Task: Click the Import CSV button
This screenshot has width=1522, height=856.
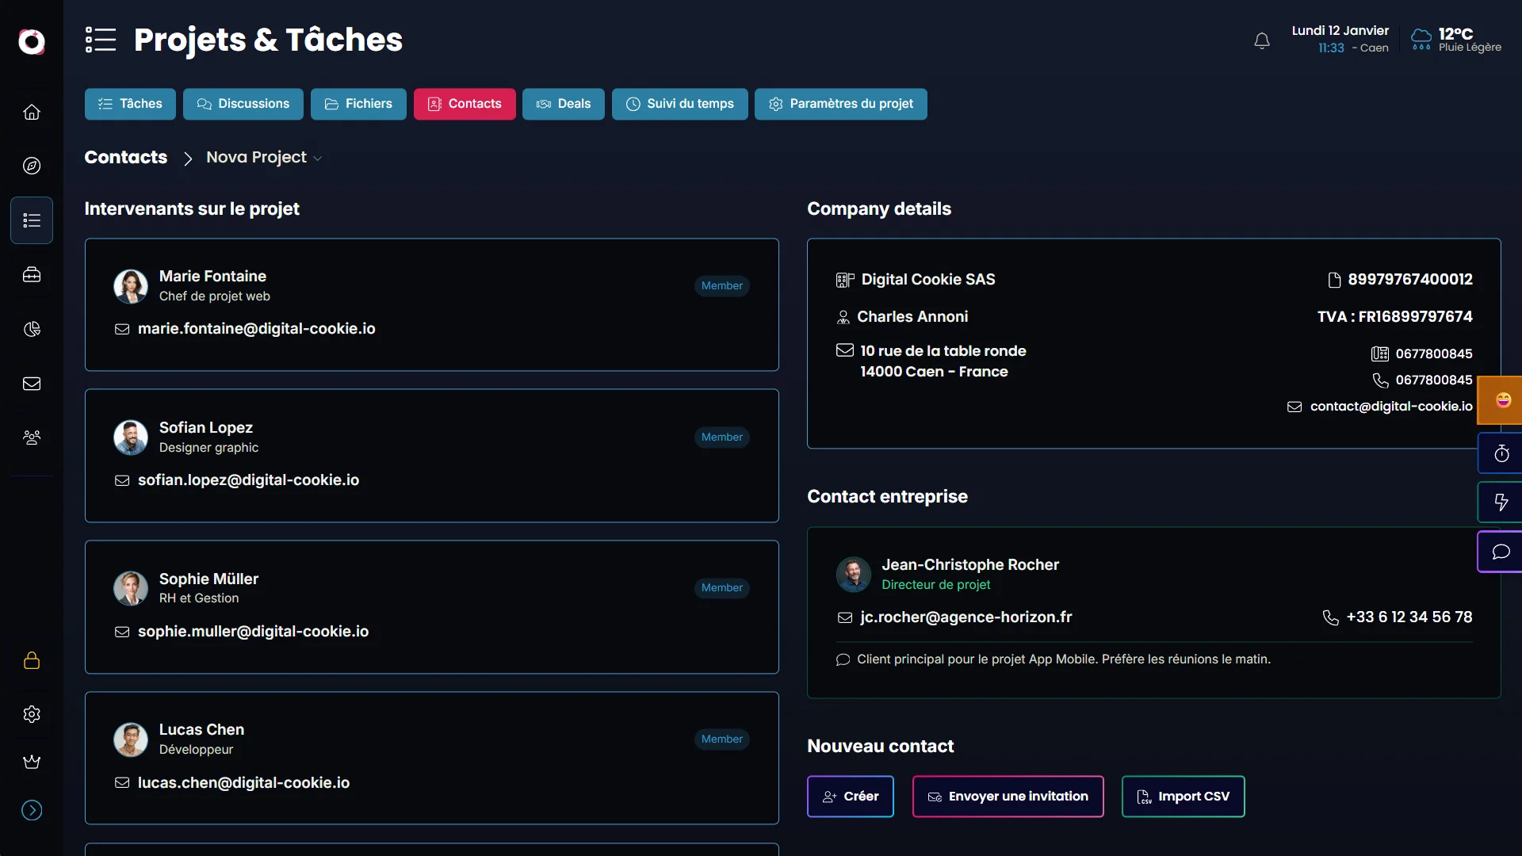Action: [x=1183, y=797]
